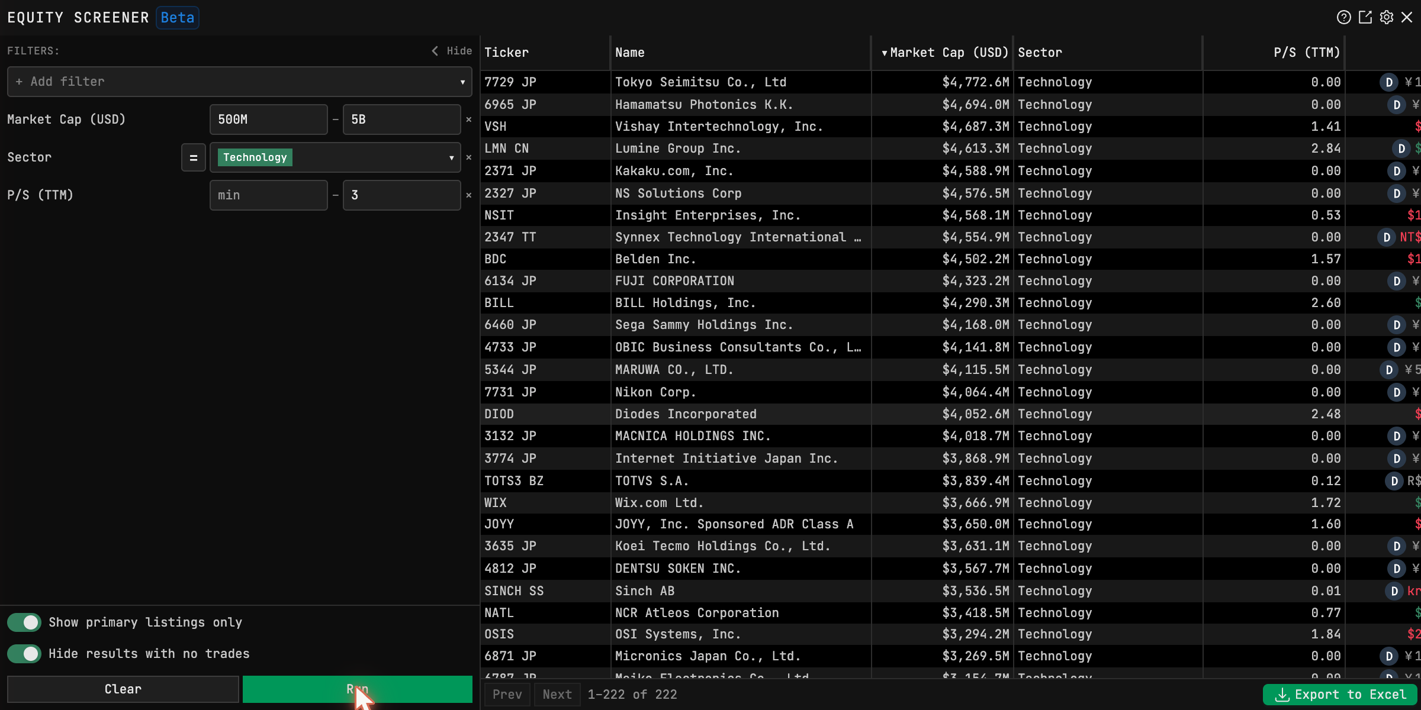Remove the Market Cap (USD) filter
This screenshot has height=710, width=1421.
click(468, 120)
